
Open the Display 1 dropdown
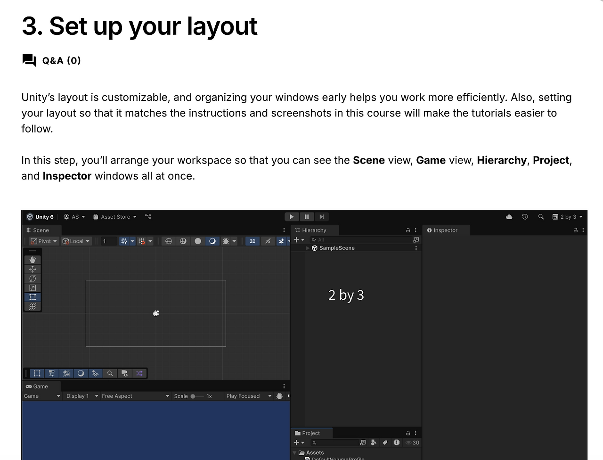pyautogui.click(x=82, y=396)
